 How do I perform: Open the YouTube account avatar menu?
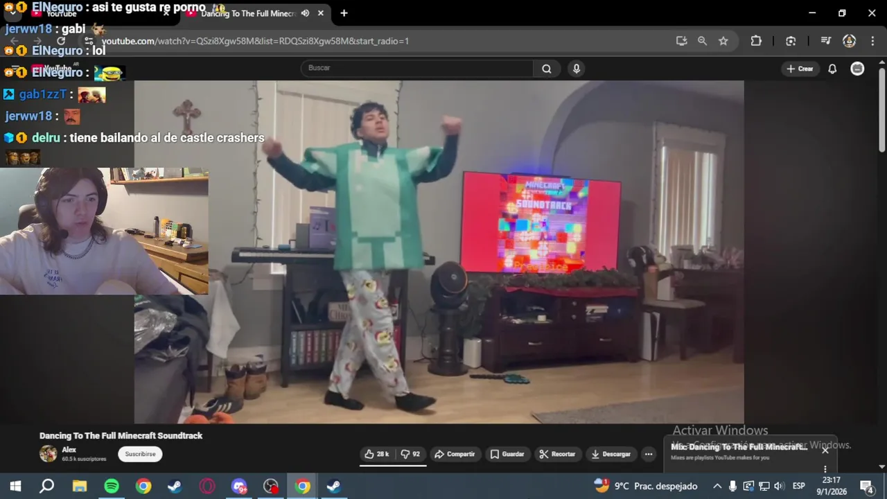857,69
